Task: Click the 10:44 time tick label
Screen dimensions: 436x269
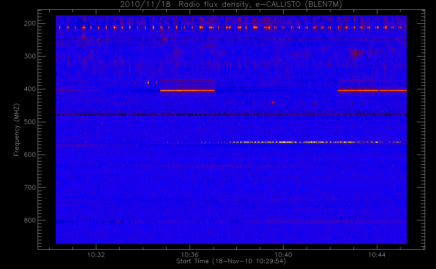Action: click(x=377, y=255)
